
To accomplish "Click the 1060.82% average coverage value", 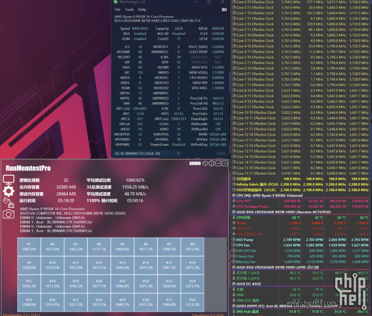I will pyautogui.click(x=135, y=180).
